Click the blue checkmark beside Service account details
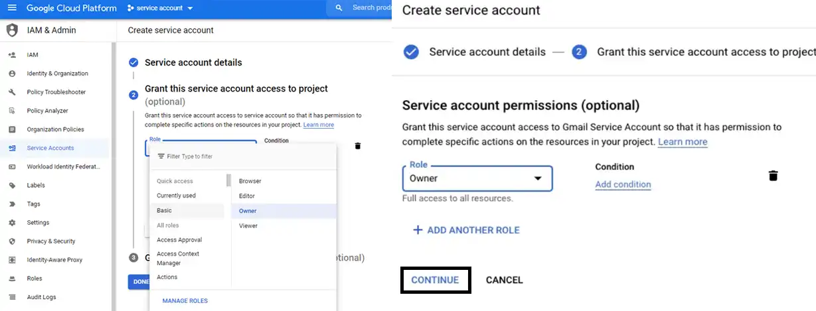Viewport: 816px width, 311px height. [x=133, y=62]
